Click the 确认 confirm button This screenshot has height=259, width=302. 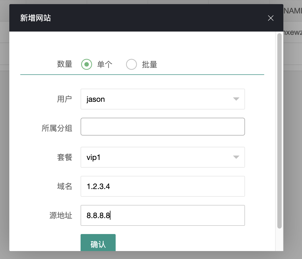[98, 243]
